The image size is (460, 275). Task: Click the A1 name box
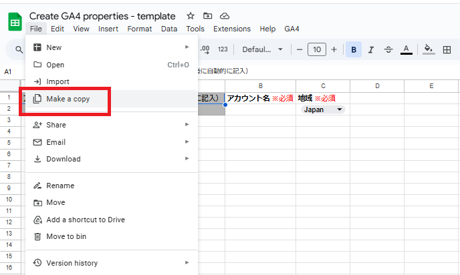tap(8, 71)
